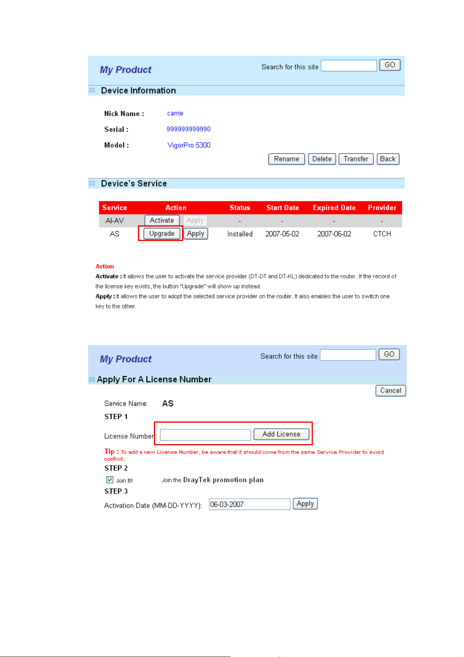Focus the top 'Search for this site' field
Screen dimensions: 464x657
349,66
